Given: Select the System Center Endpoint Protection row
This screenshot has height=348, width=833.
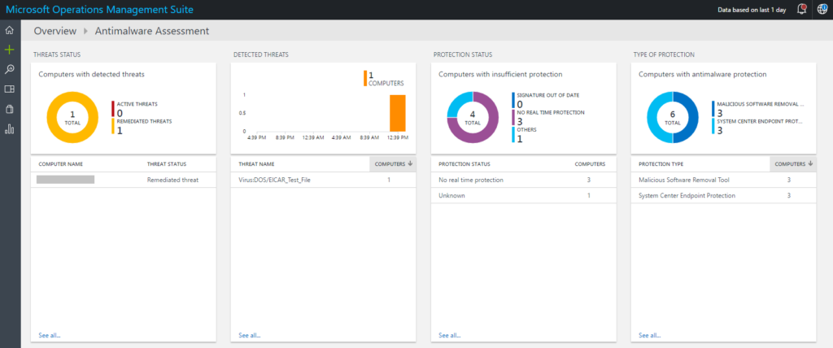Looking at the screenshot, I should 723,195.
